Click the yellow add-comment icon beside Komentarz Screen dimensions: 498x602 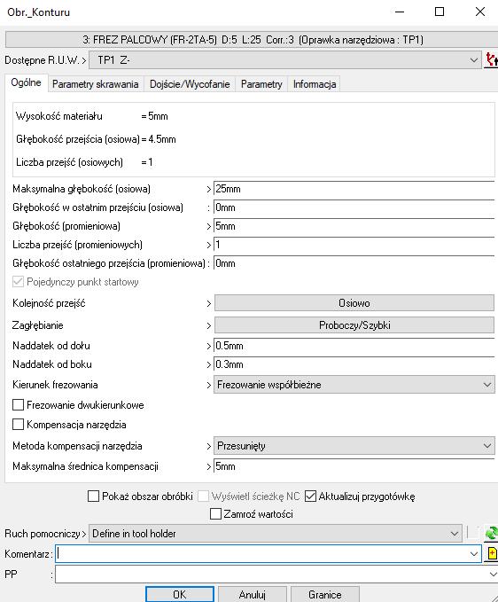coord(492,553)
